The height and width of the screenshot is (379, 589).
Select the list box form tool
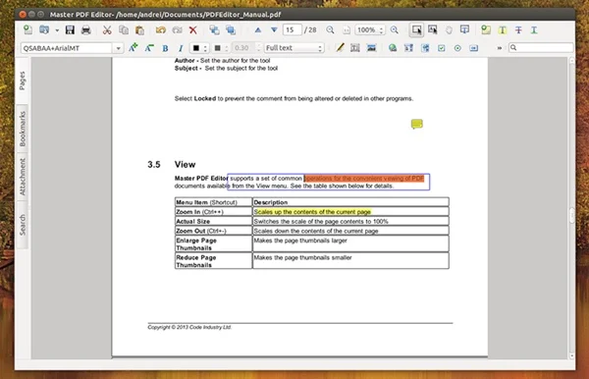click(425, 48)
